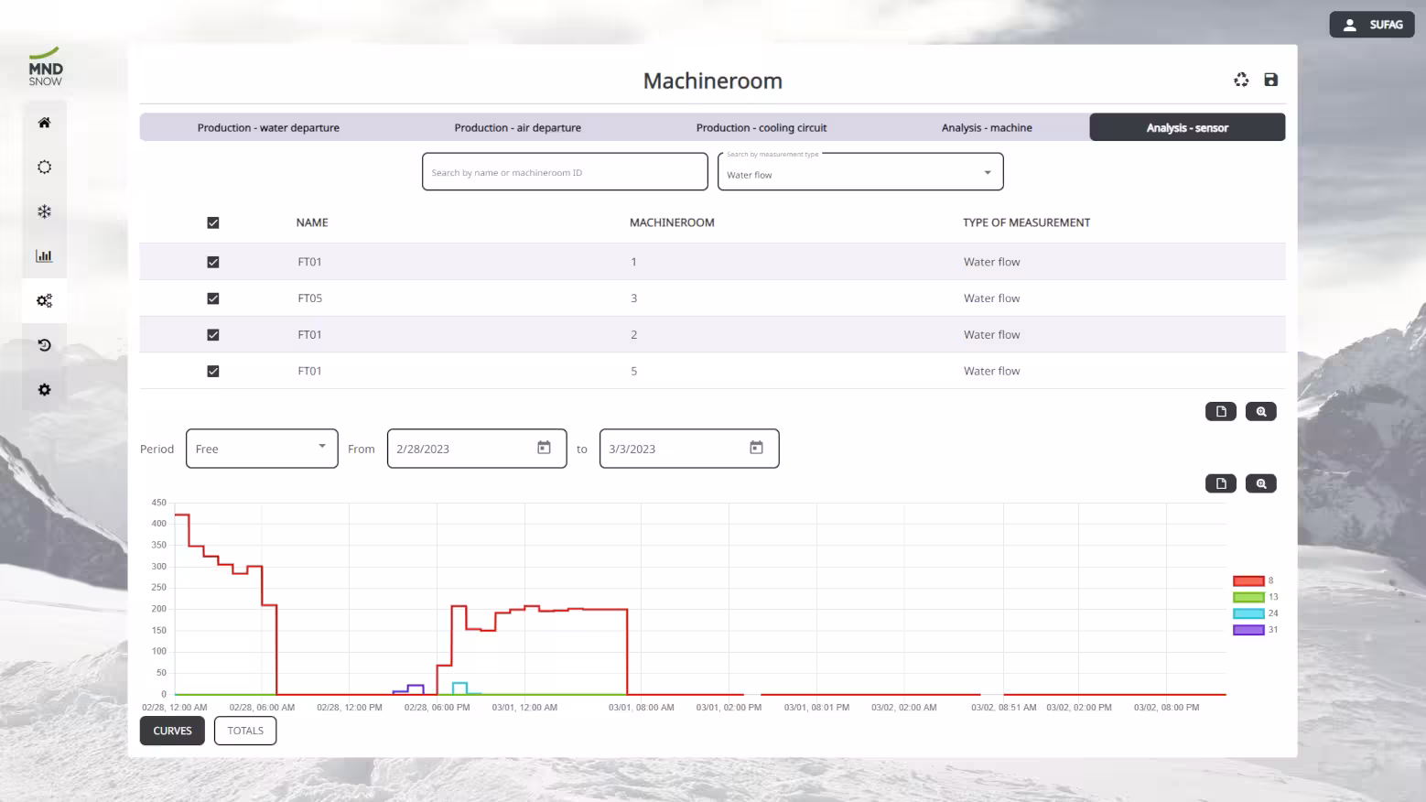Click the zoom icon button above the chart
This screenshot has width=1426, height=802.
click(1260, 483)
